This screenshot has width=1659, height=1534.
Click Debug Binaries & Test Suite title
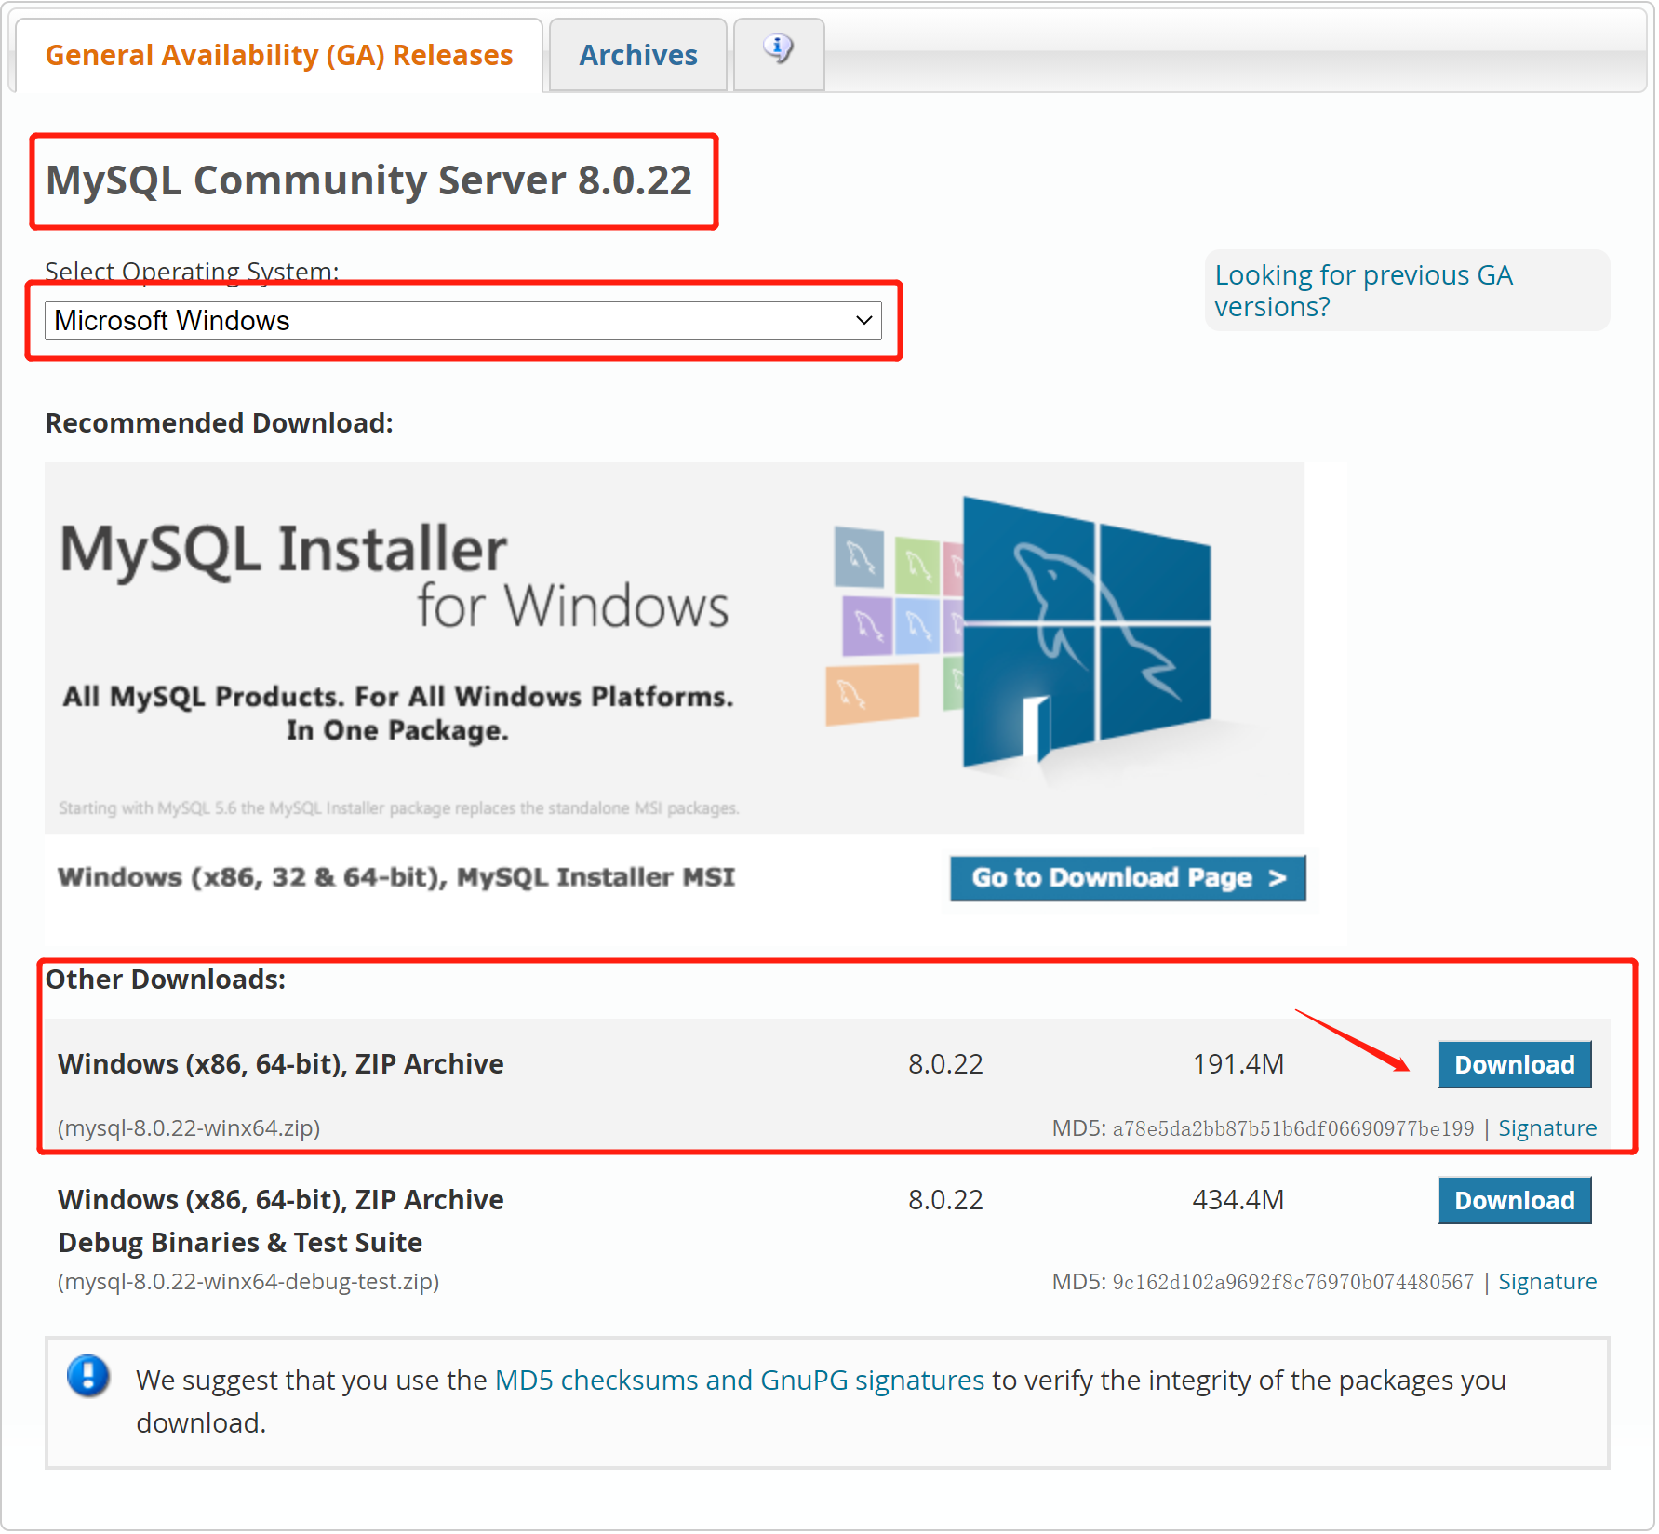(x=240, y=1243)
